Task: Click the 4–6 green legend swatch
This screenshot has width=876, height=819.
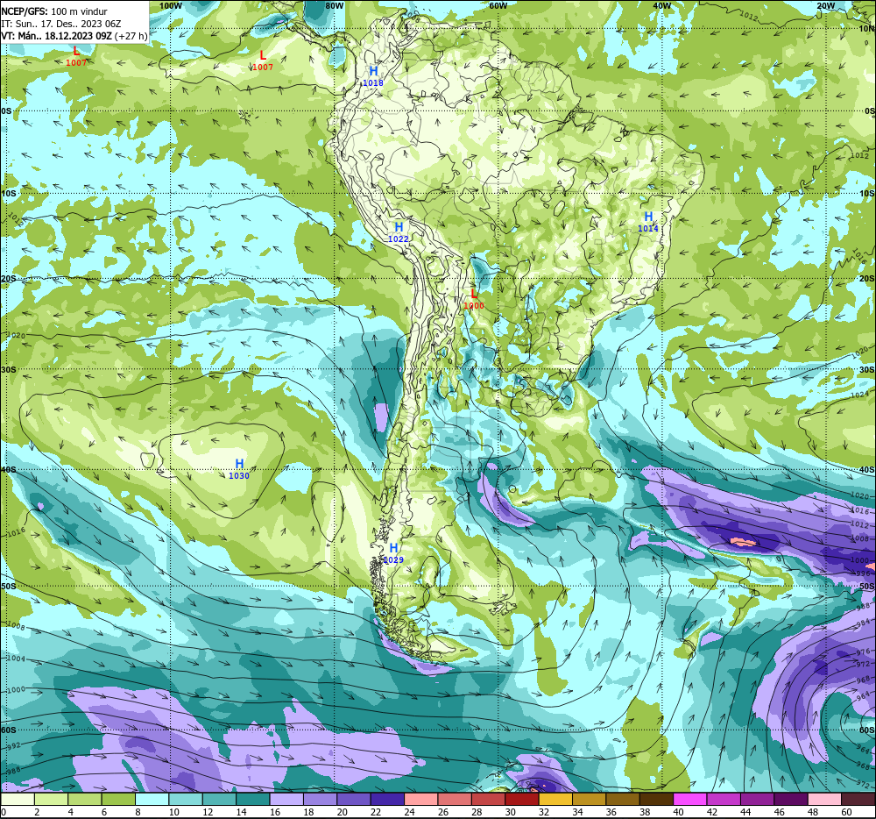Action: pyautogui.click(x=84, y=800)
